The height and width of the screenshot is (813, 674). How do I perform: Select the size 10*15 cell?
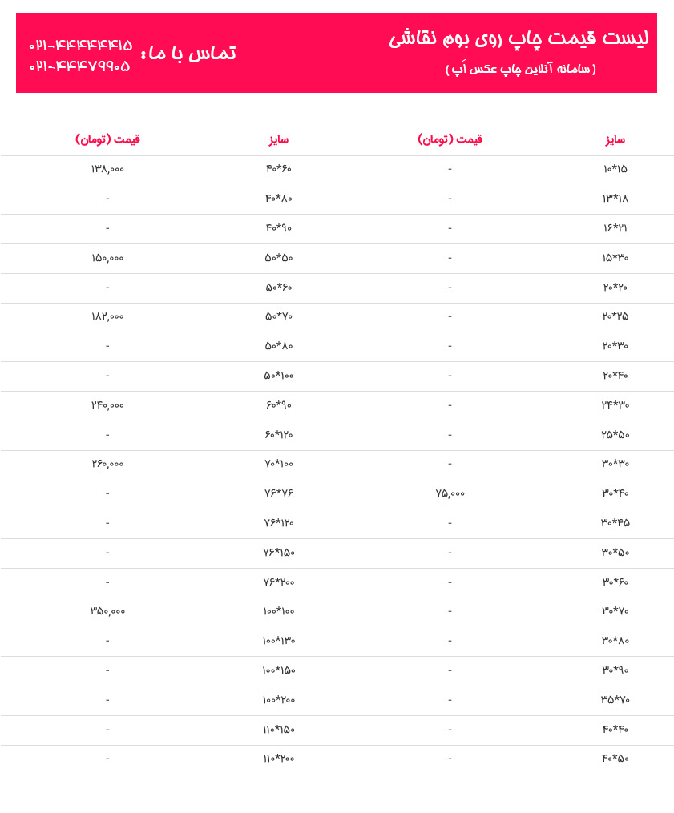[615, 169]
